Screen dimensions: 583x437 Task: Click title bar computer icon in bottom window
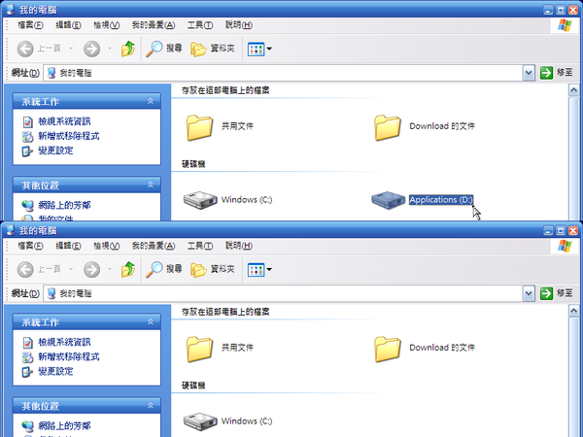pos(11,230)
